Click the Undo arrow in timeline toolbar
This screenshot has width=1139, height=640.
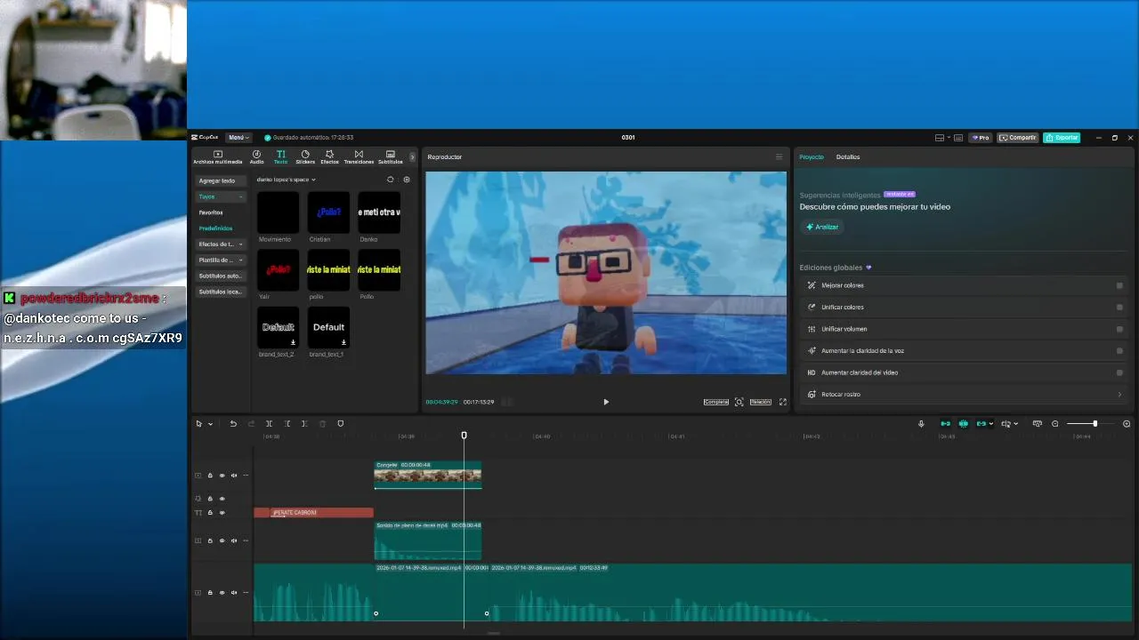(x=233, y=424)
